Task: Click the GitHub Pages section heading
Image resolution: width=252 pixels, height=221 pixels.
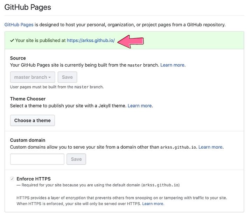Action: pos(28,7)
